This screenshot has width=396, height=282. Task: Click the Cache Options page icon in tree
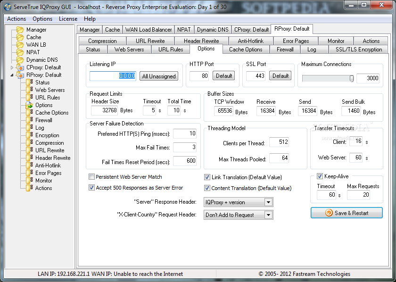pos(29,113)
